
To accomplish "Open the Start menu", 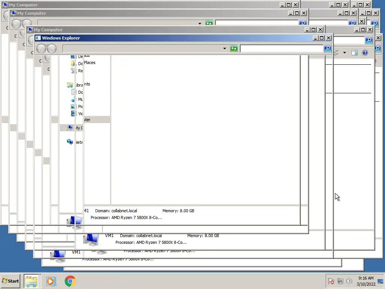I will pyautogui.click(x=11, y=281).
